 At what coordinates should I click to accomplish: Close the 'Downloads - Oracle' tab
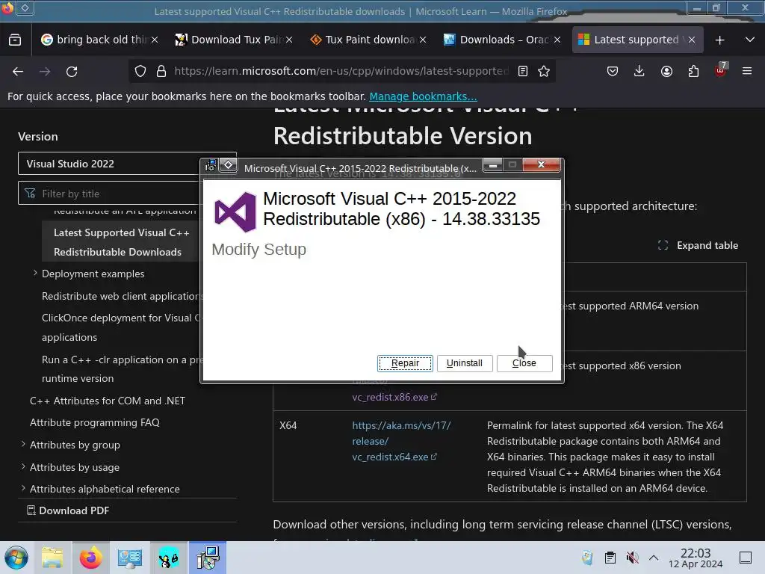[557, 40]
